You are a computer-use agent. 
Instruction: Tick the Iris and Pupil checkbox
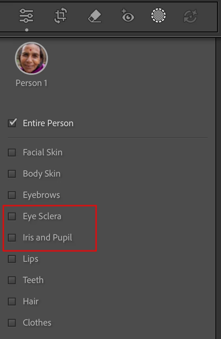pyautogui.click(x=12, y=238)
